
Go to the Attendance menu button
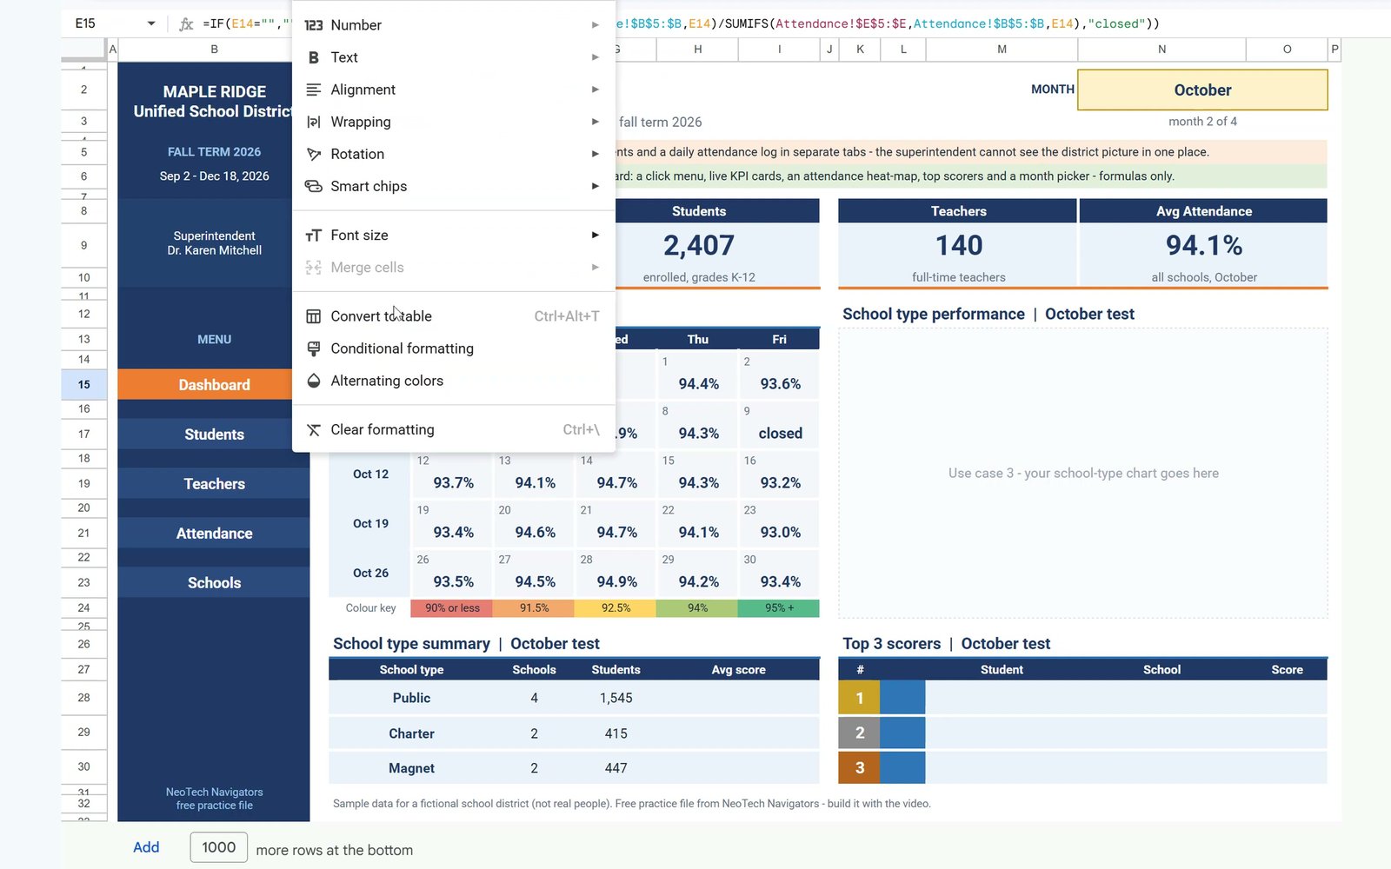coord(214,534)
